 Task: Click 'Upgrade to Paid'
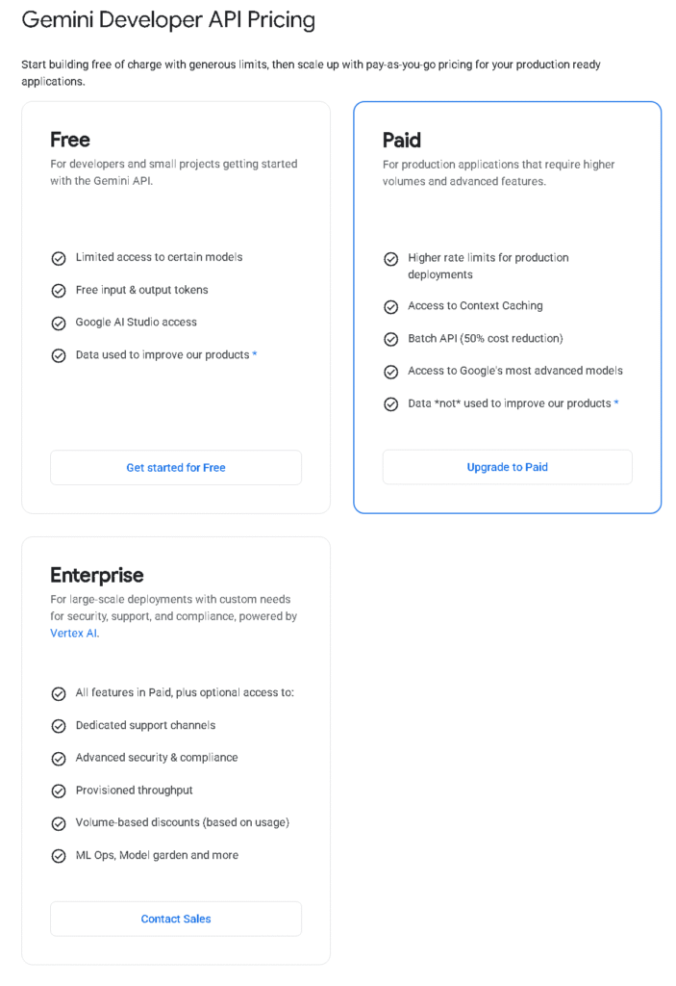(x=507, y=467)
